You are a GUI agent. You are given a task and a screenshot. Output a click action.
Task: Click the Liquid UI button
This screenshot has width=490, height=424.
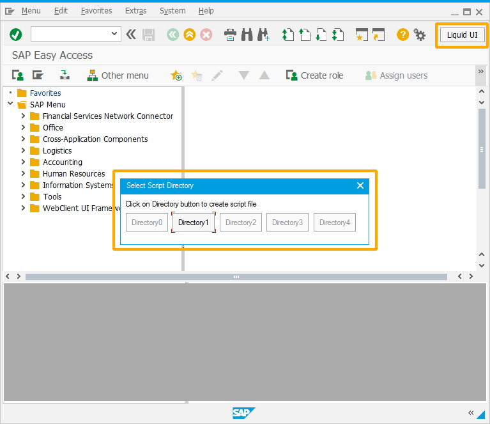coord(462,35)
